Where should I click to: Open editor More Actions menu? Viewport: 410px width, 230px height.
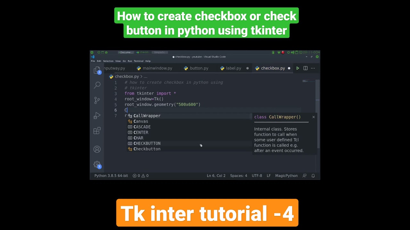(x=313, y=68)
